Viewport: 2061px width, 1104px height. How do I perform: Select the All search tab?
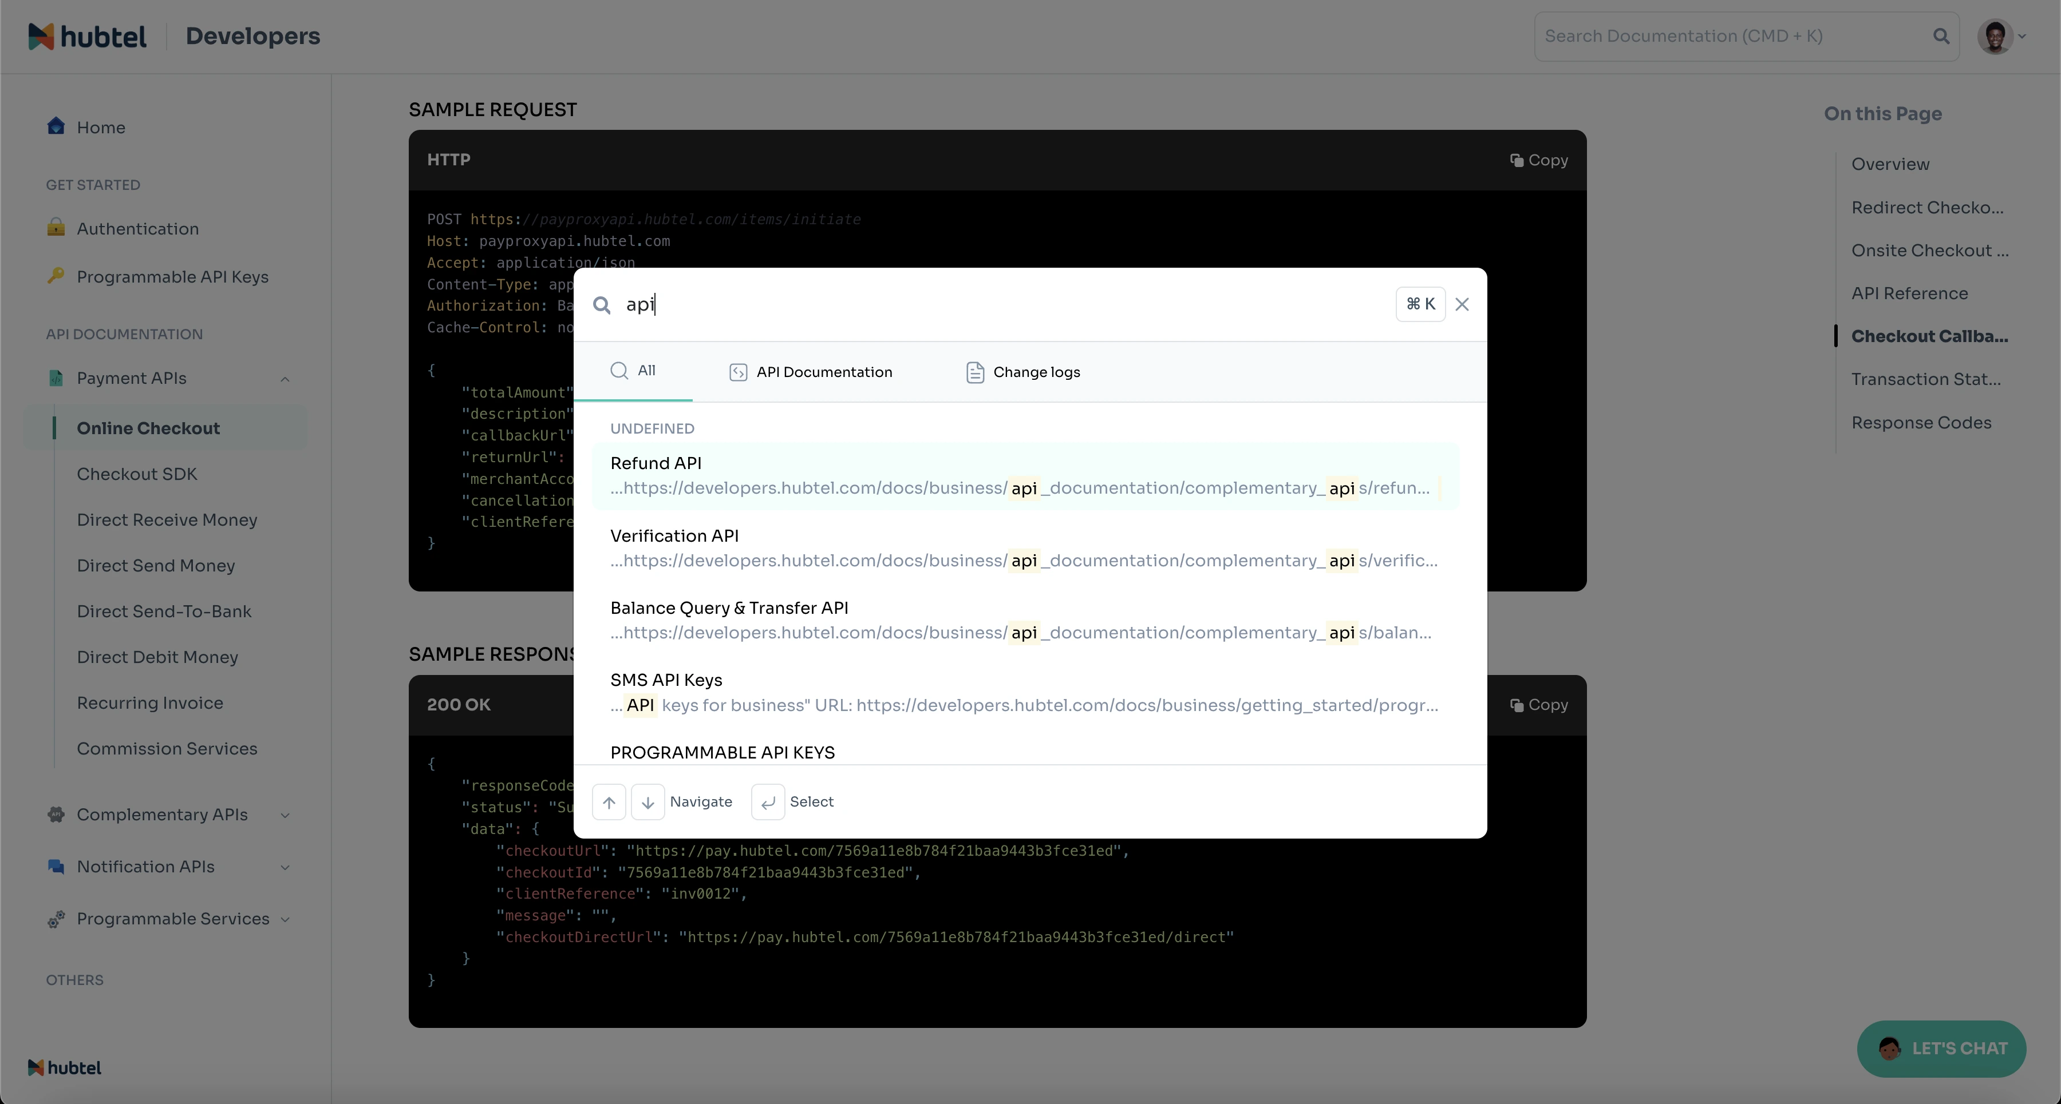[x=632, y=371]
